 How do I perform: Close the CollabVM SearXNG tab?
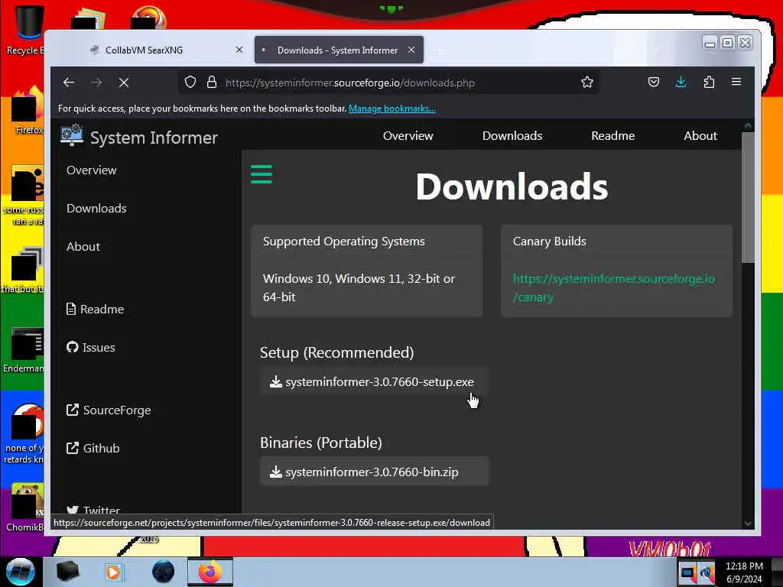point(239,50)
